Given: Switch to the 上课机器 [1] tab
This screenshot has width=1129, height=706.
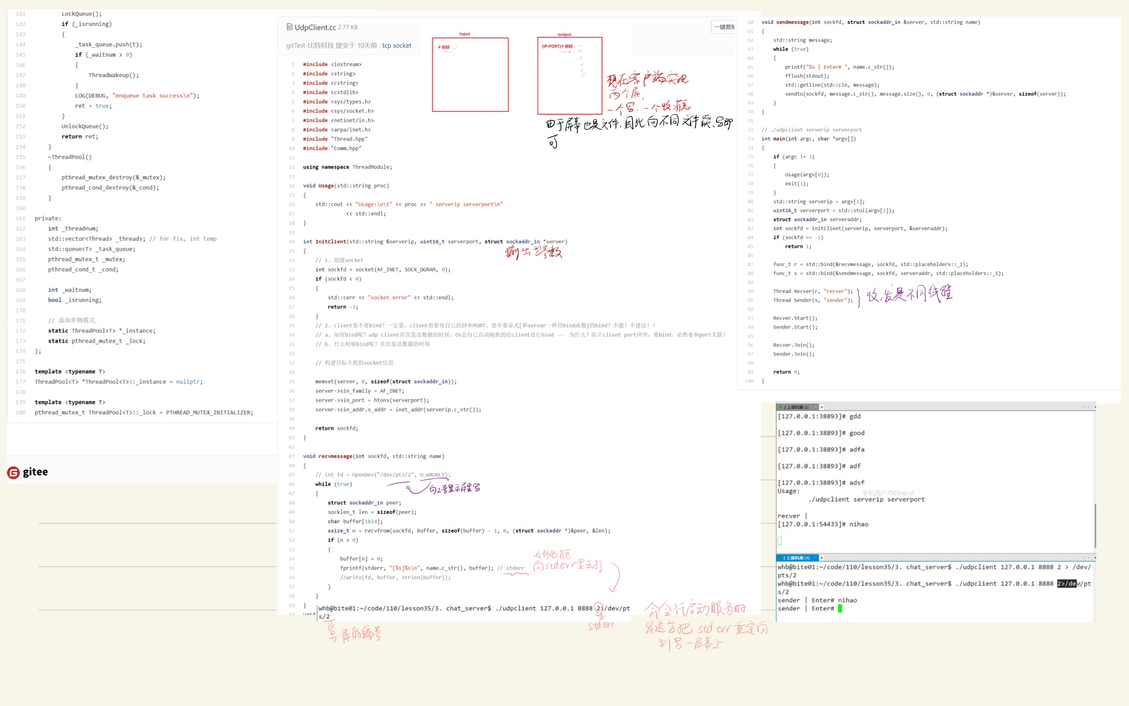Looking at the screenshot, I should [x=796, y=558].
